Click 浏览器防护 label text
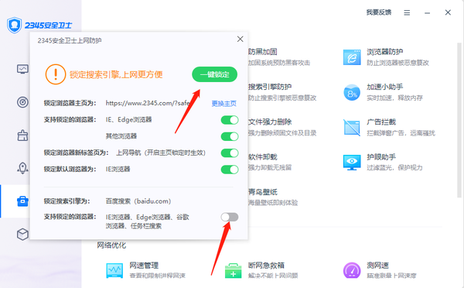The width and height of the screenshot is (464, 288). 384,52
